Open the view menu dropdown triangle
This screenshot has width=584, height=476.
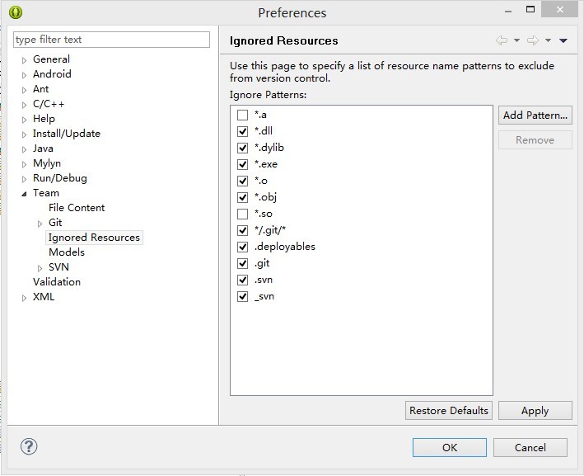pyautogui.click(x=563, y=40)
